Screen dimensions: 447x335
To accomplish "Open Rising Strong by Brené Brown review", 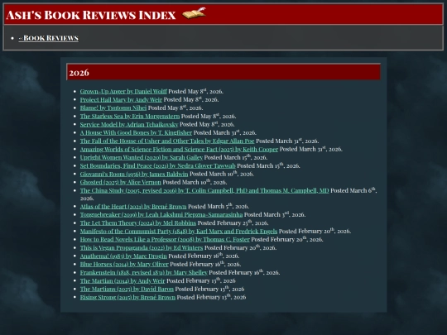I will pos(127,298).
